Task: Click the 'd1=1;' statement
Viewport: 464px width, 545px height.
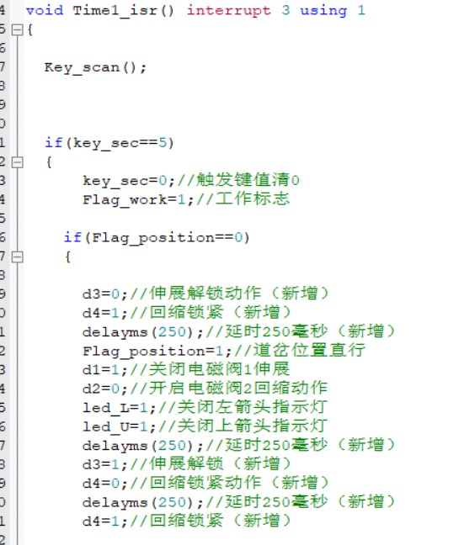Action: (105, 370)
